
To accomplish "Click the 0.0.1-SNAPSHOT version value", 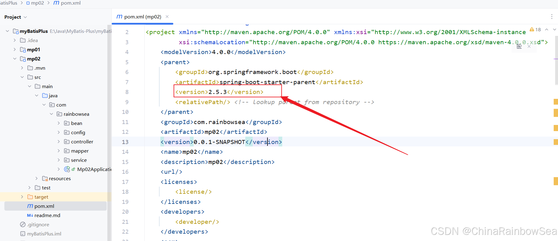I will pyautogui.click(x=219, y=142).
